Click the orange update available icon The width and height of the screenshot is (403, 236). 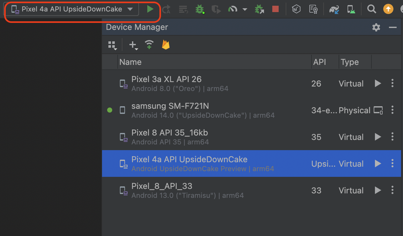[x=388, y=9]
